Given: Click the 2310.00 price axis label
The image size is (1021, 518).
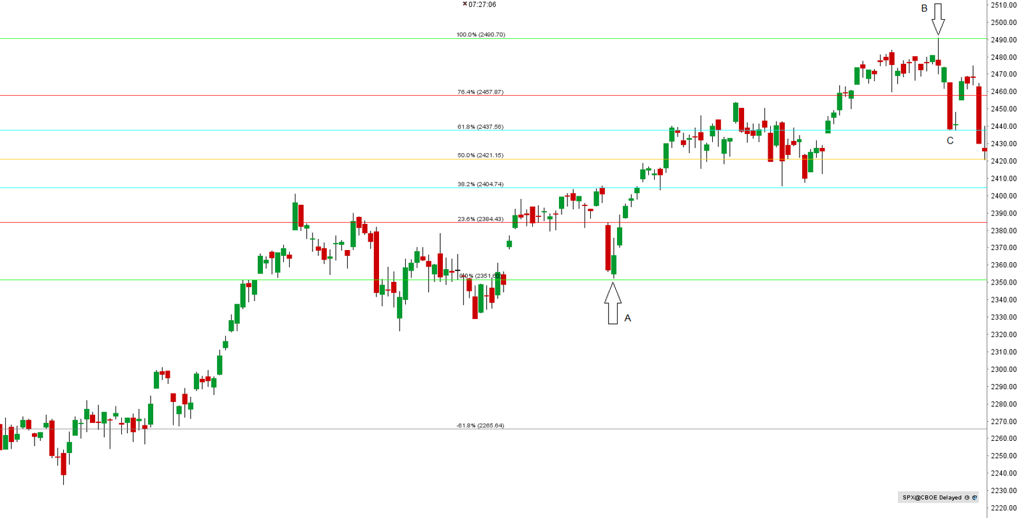Looking at the screenshot, I should click(1003, 352).
